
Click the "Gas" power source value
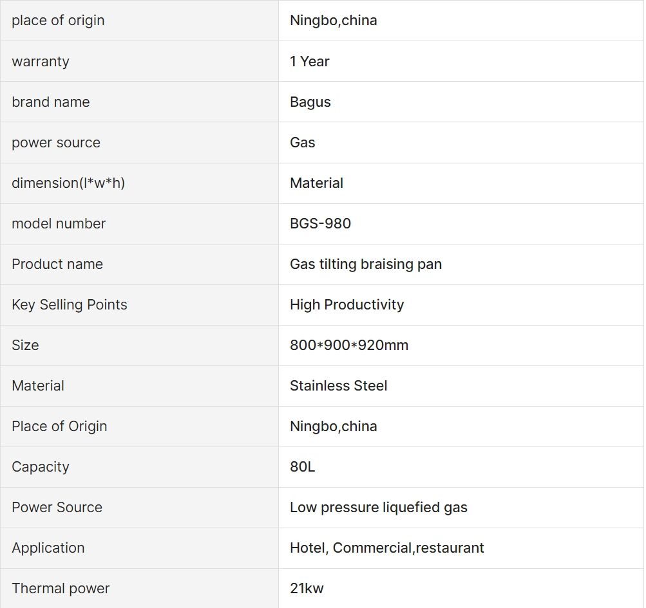[x=303, y=143]
